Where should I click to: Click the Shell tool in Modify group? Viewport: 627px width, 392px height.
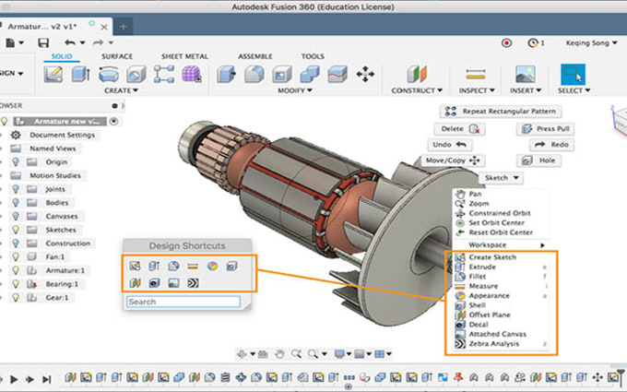click(x=282, y=74)
